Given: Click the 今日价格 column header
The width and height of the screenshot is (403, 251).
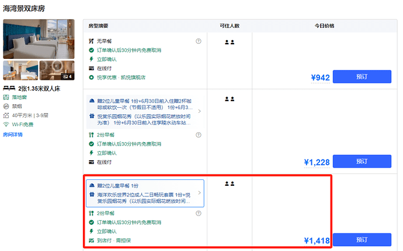Looking at the screenshot, I should (323, 26).
